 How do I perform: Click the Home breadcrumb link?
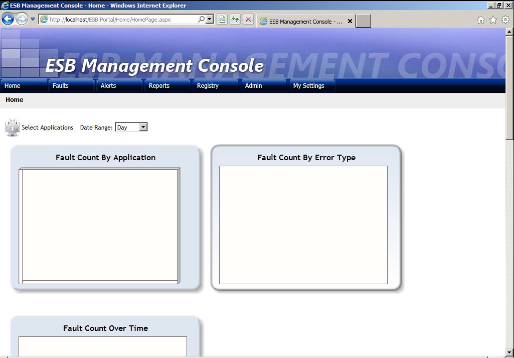coord(14,100)
